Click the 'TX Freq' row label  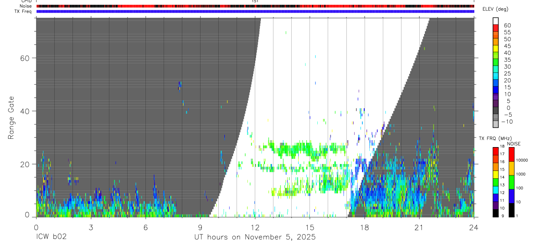point(23,11)
